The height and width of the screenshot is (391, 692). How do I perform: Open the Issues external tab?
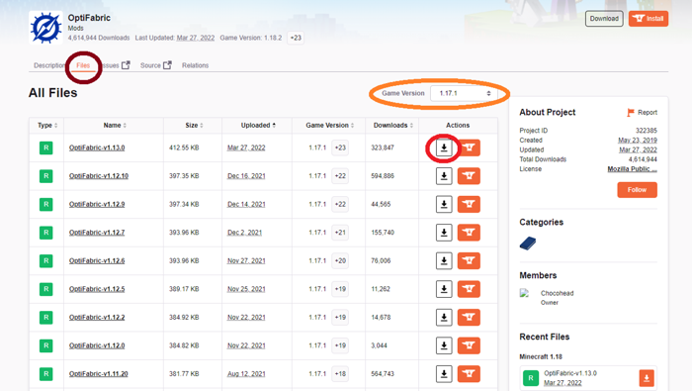[116, 65]
